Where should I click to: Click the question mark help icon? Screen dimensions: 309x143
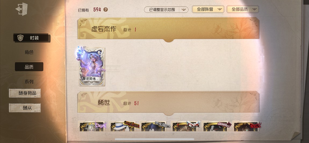coord(106,9)
